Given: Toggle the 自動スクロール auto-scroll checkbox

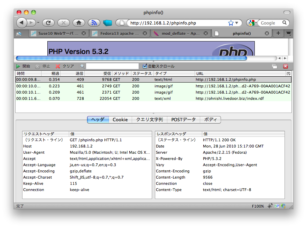Looking at the screenshot, I should tap(145, 66).
